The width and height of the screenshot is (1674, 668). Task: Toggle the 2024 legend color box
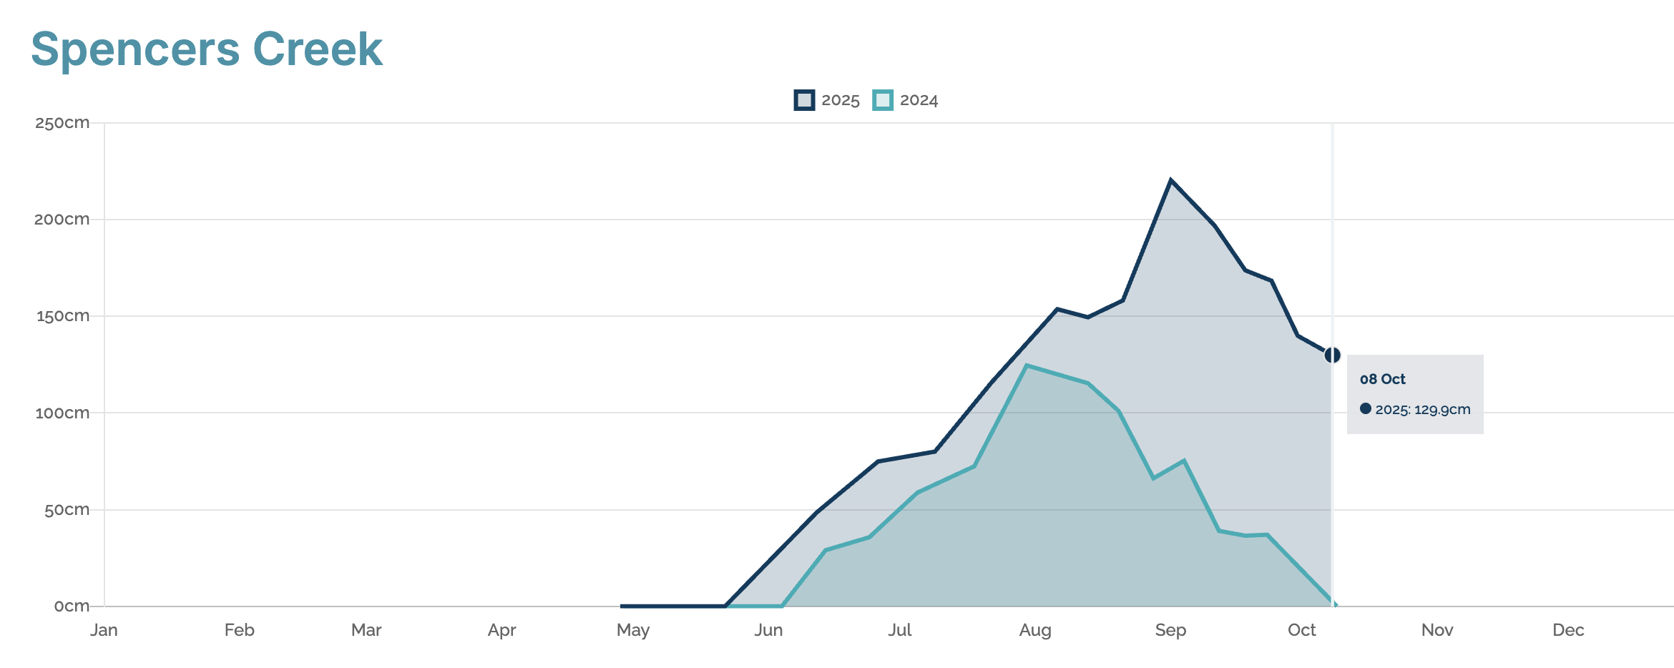pyautogui.click(x=883, y=100)
